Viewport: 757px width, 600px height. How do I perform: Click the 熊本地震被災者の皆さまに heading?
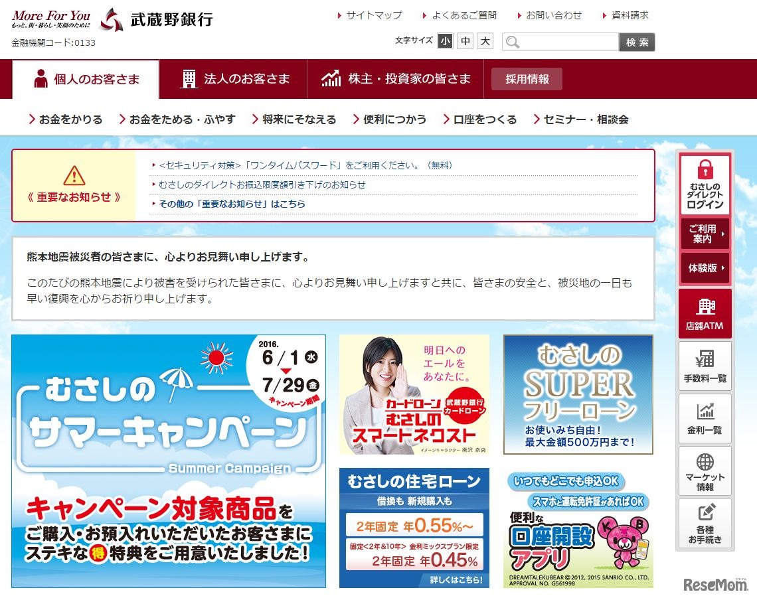(168, 257)
